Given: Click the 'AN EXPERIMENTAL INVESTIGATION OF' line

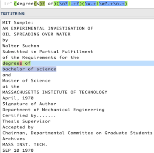Looking at the screenshot, I should pyautogui.click(x=48, y=28).
